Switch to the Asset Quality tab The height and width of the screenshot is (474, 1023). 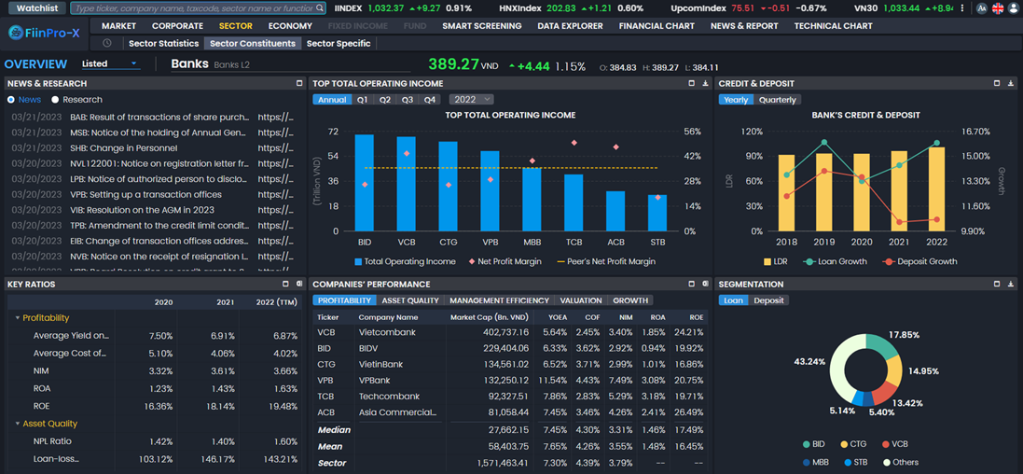409,300
